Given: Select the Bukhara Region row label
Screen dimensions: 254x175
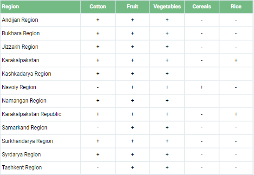Looking at the screenshot, I should coord(21,33).
